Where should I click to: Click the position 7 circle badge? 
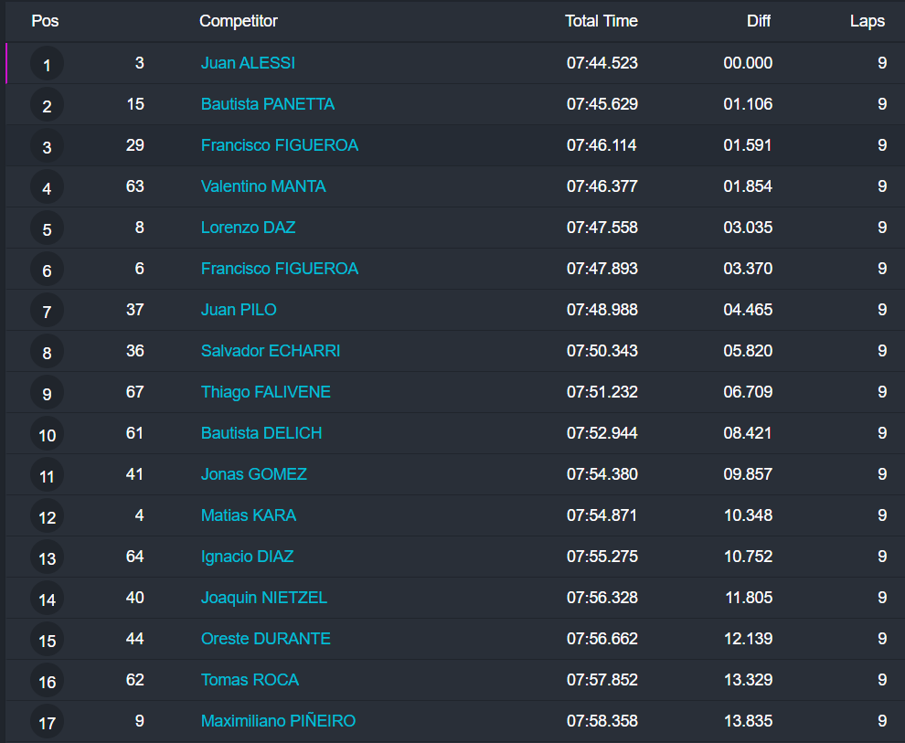pyautogui.click(x=47, y=311)
